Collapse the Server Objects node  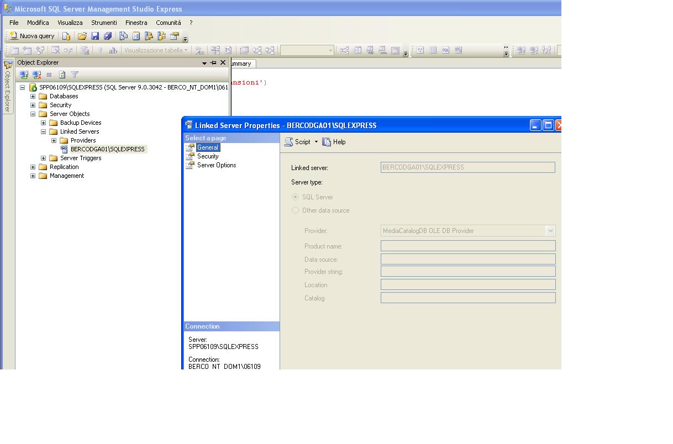click(33, 114)
